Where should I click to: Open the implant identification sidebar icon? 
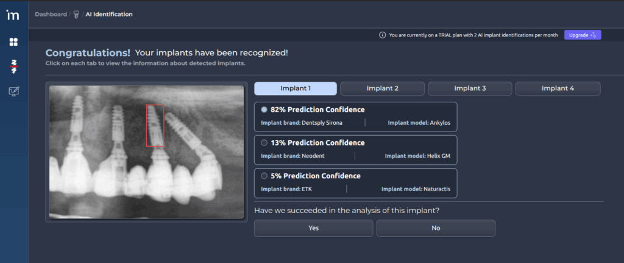[x=13, y=66]
